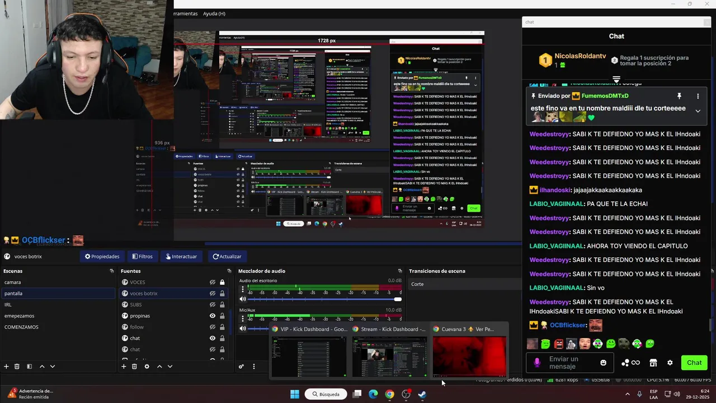
Task: Open advanced audio properties gears icon
Action: [241, 367]
